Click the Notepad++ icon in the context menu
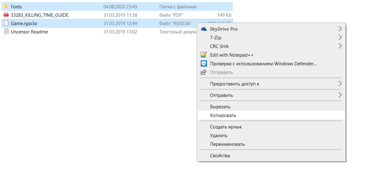Screen dimensions: 378x169 204,55
